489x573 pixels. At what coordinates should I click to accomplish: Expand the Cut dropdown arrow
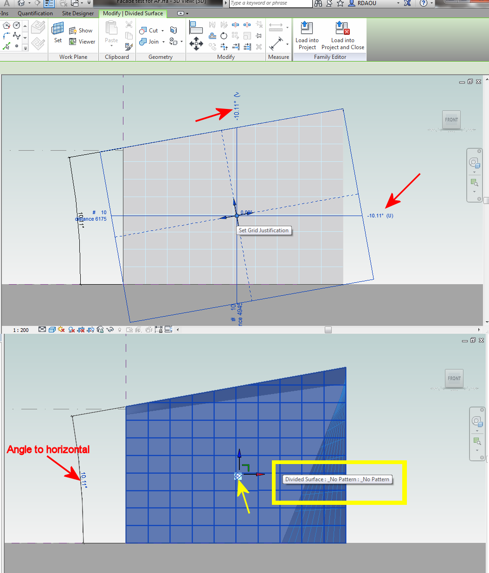pyautogui.click(x=162, y=31)
